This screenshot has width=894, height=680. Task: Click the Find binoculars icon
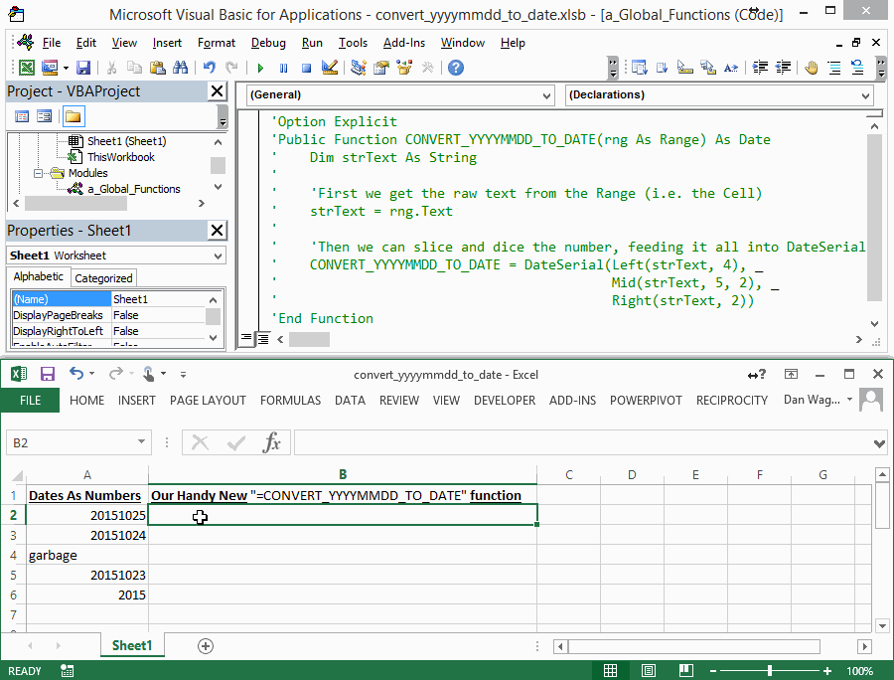[x=180, y=68]
